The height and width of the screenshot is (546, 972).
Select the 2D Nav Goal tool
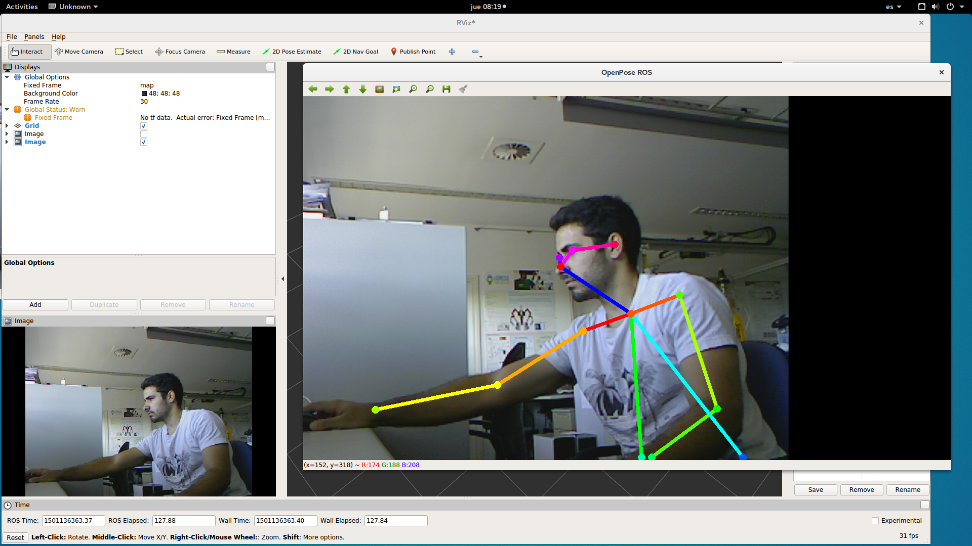(x=355, y=52)
